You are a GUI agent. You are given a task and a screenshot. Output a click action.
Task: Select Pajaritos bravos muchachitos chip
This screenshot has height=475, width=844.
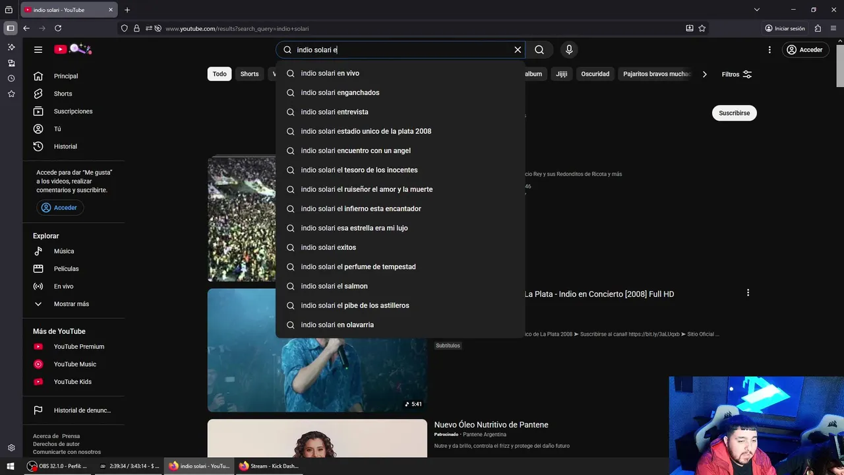point(657,74)
